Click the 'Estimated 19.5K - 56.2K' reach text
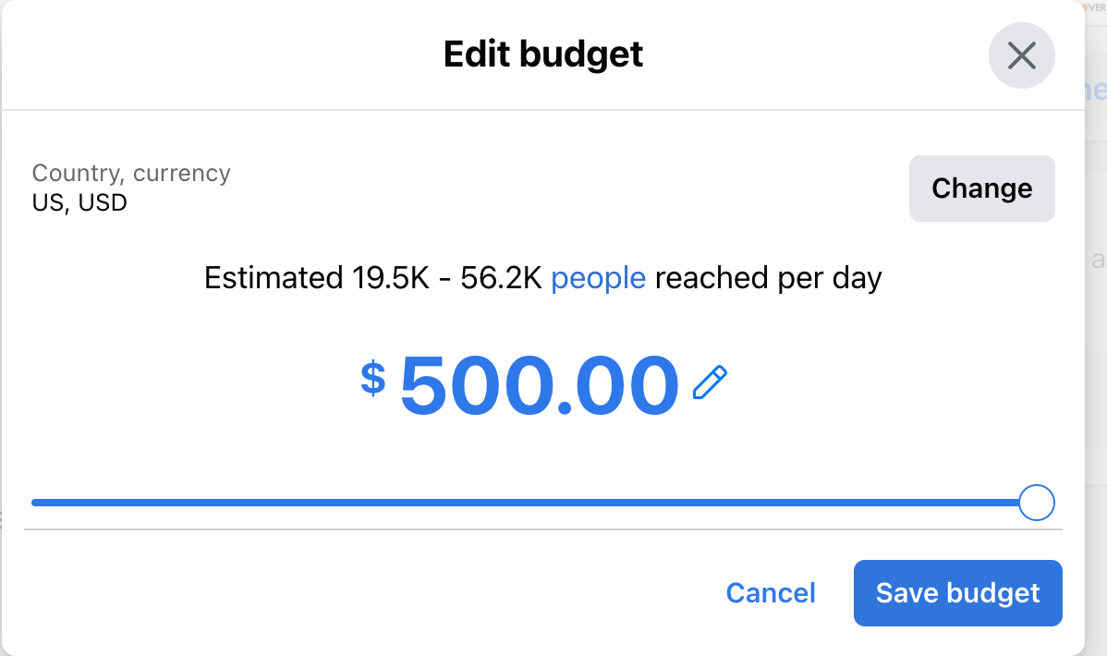1107x656 pixels. pos(372,278)
